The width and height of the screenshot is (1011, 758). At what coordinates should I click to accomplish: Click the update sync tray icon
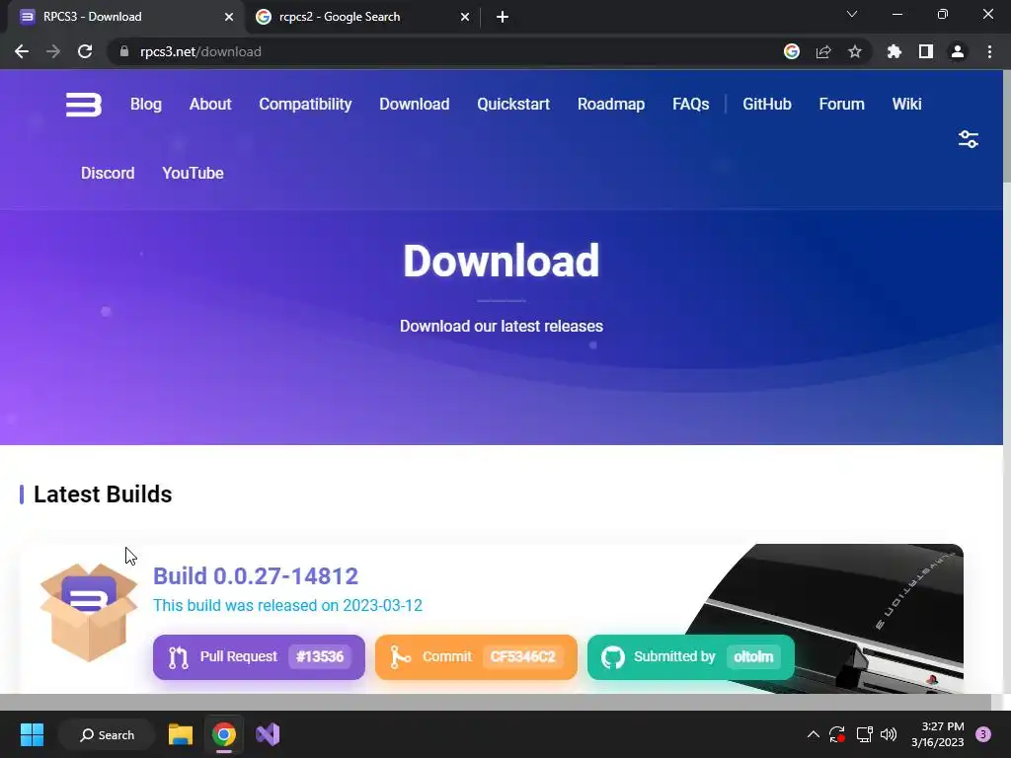pyautogui.click(x=837, y=734)
